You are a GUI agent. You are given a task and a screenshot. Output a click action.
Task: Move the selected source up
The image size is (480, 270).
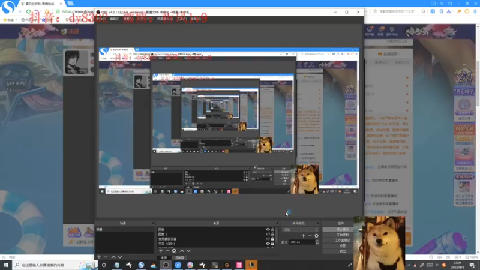pos(182,251)
